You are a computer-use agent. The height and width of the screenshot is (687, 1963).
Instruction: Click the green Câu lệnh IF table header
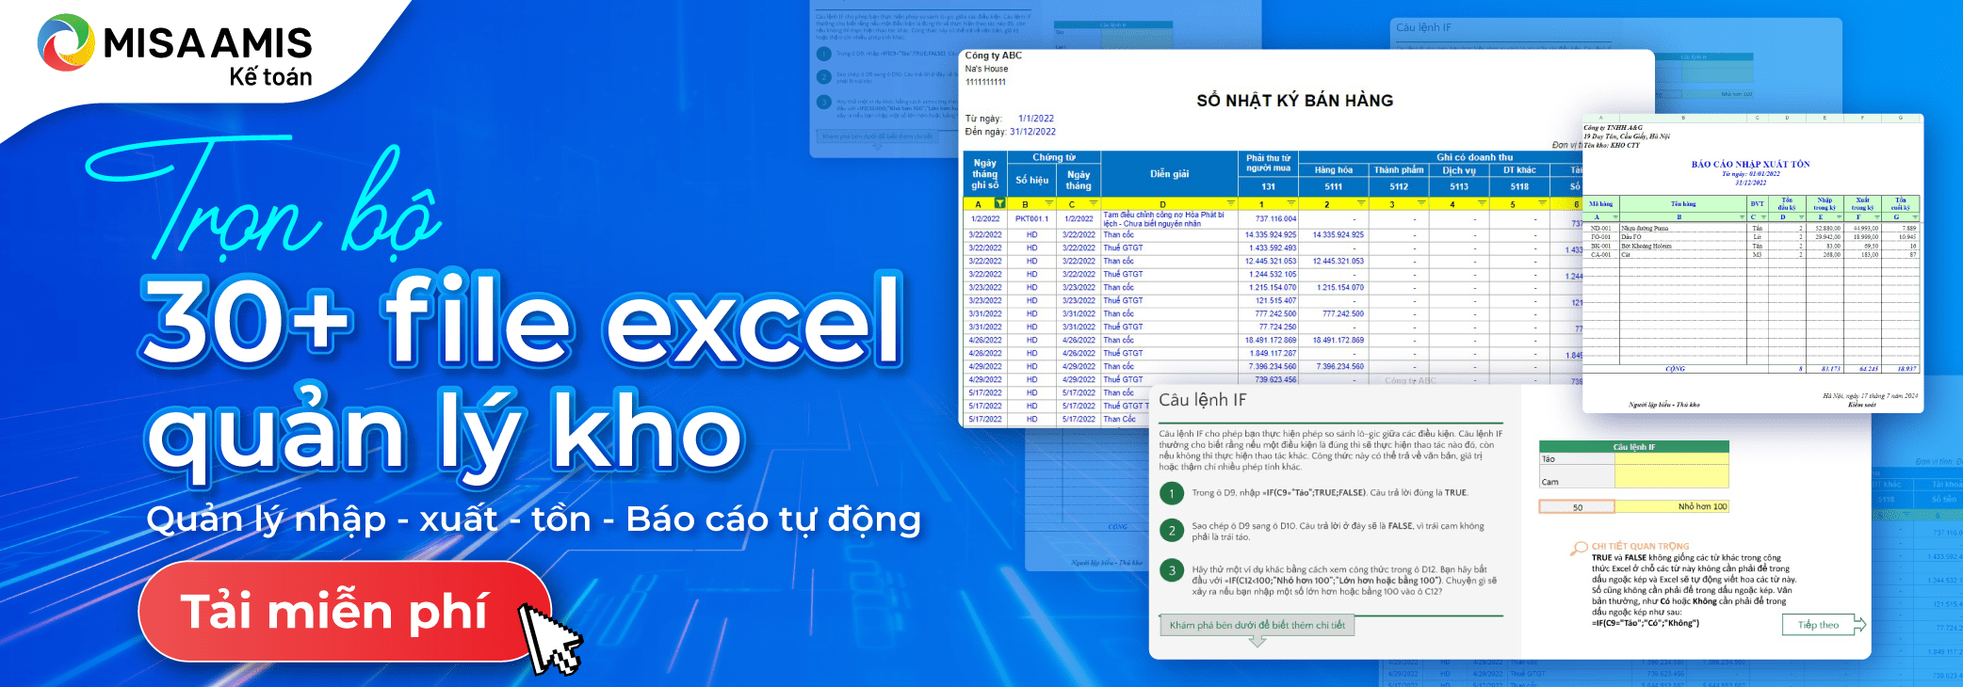pyautogui.click(x=1634, y=447)
